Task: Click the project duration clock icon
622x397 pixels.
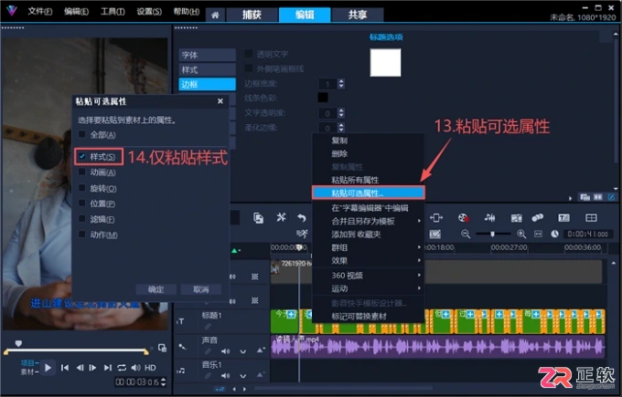Action: click(554, 235)
